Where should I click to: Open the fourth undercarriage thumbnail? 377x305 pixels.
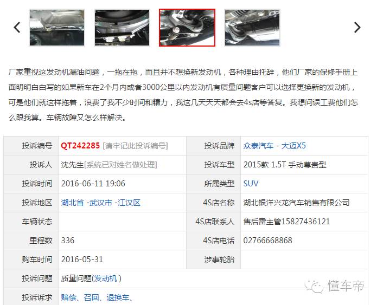252,28
